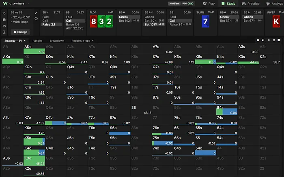
Task: Open the Play section
Action: 209,4
